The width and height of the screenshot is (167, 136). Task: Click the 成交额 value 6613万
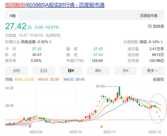point(158,55)
